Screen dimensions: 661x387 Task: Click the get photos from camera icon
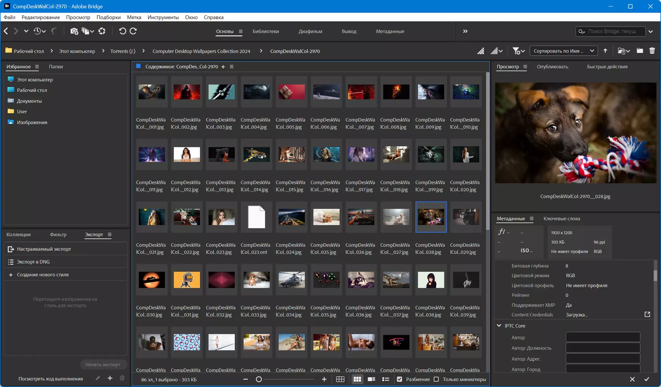[x=74, y=31]
